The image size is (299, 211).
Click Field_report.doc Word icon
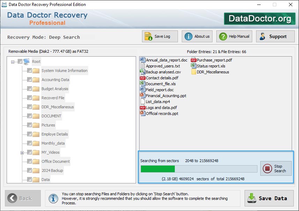pos(143,89)
